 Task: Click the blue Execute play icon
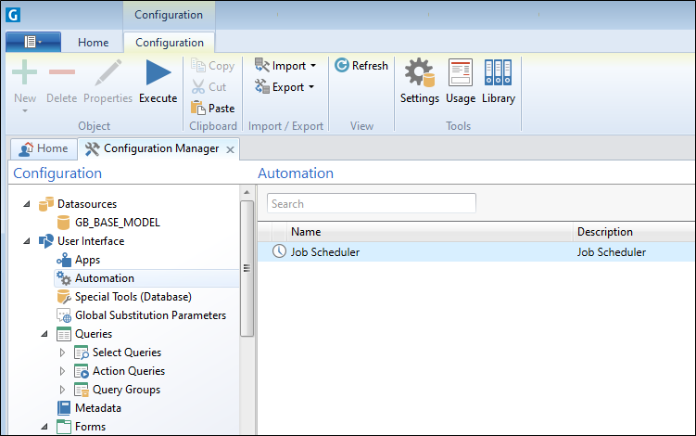click(158, 72)
